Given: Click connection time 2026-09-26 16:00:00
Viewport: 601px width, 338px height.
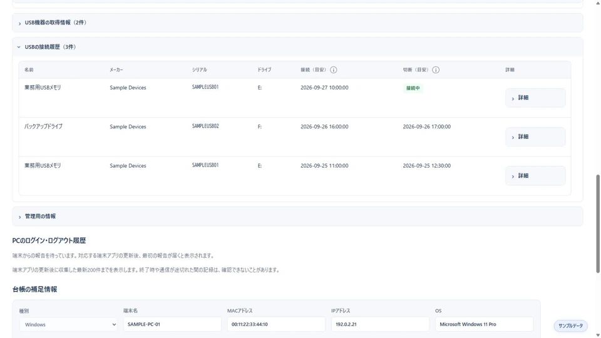Looking at the screenshot, I should point(324,126).
